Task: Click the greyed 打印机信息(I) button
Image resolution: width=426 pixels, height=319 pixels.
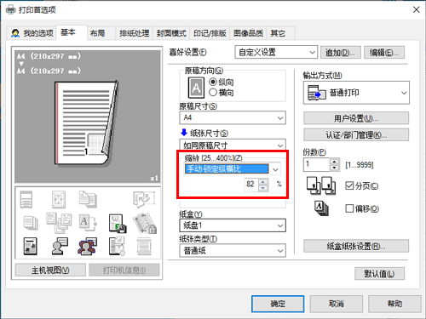Action: tap(124, 270)
